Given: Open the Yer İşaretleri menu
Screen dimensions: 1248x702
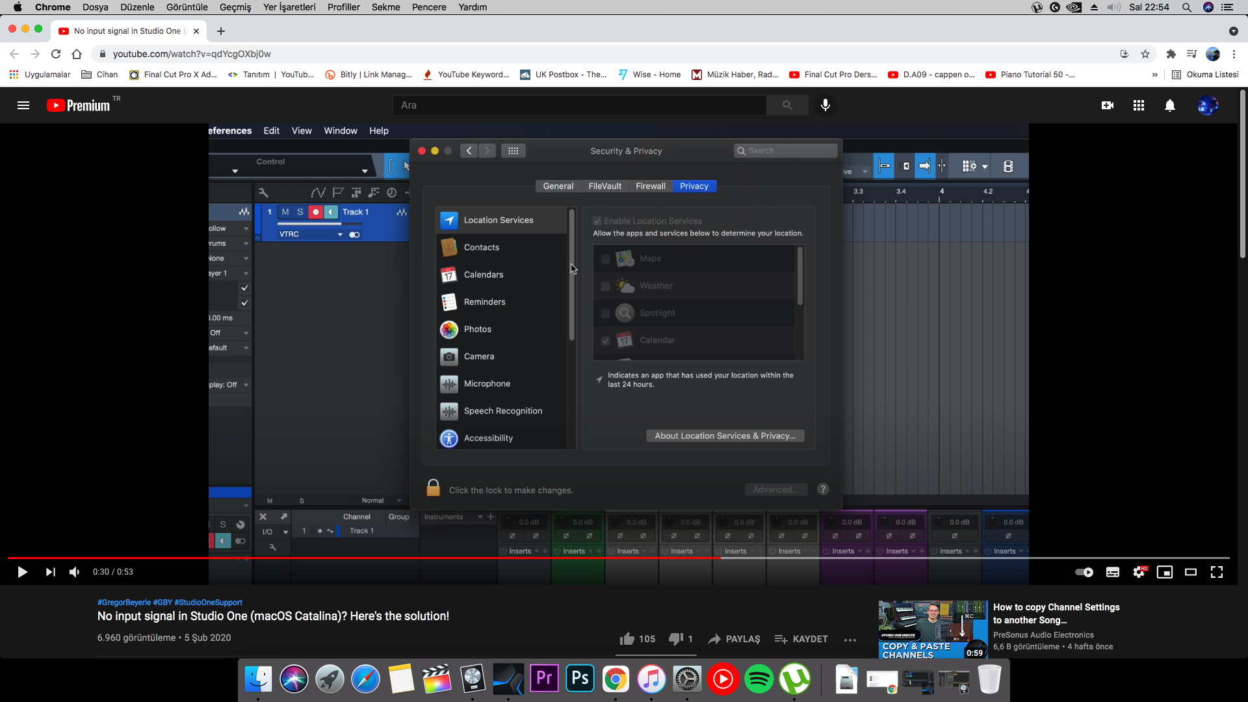Looking at the screenshot, I should (x=289, y=7).
